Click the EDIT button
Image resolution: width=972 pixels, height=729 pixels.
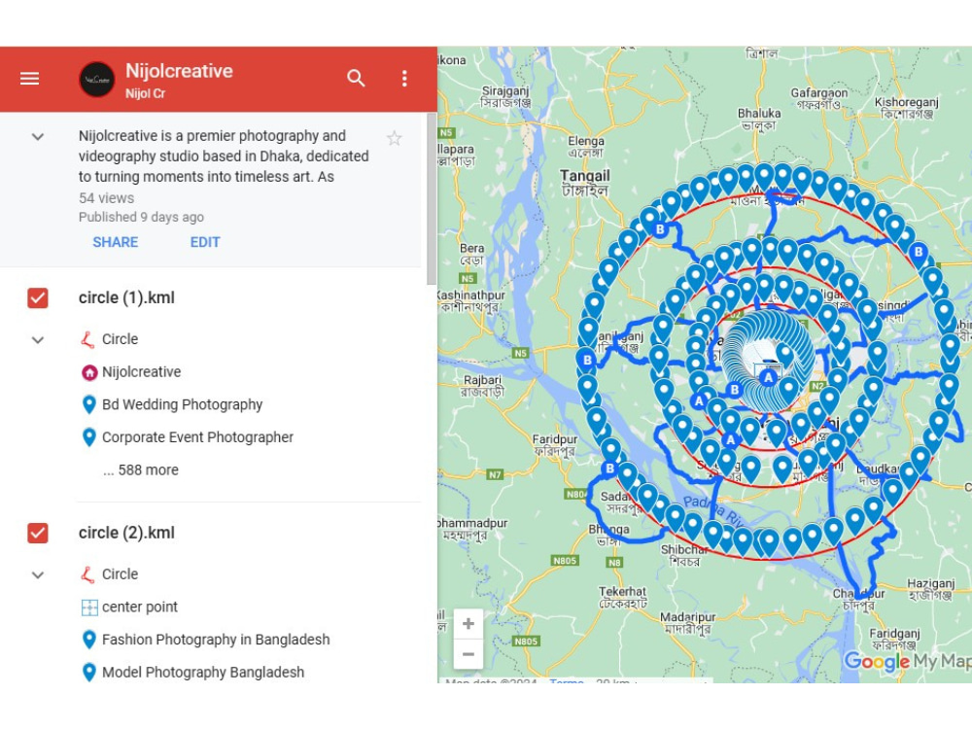(205, 242)
